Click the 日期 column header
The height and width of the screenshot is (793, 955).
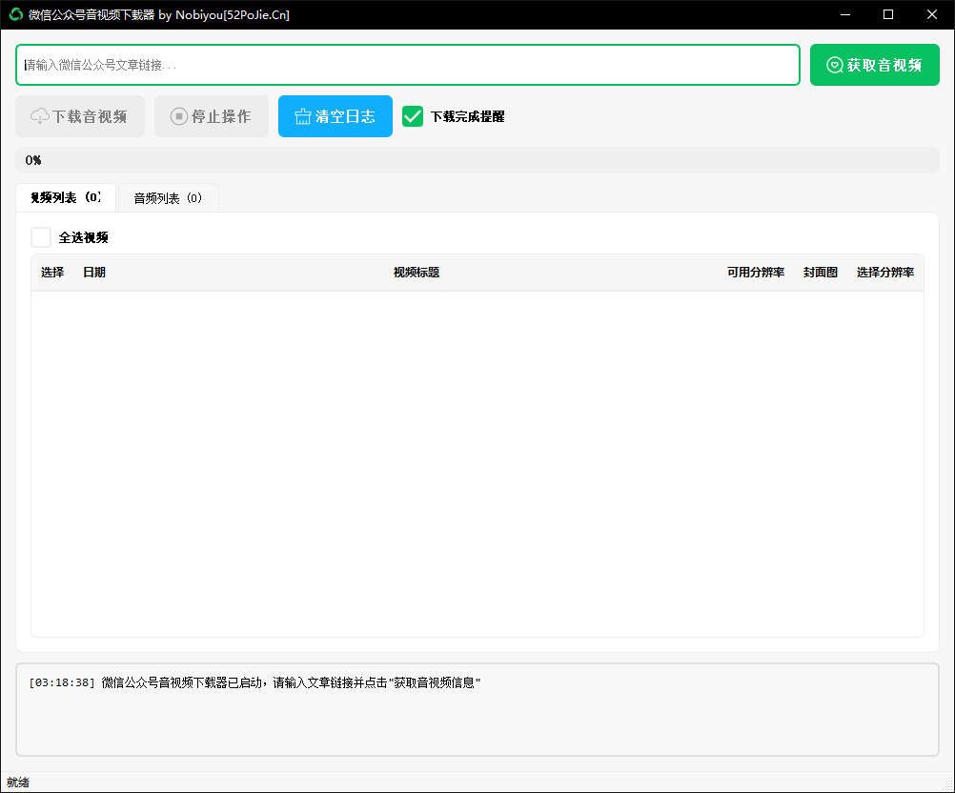(94, 273)
